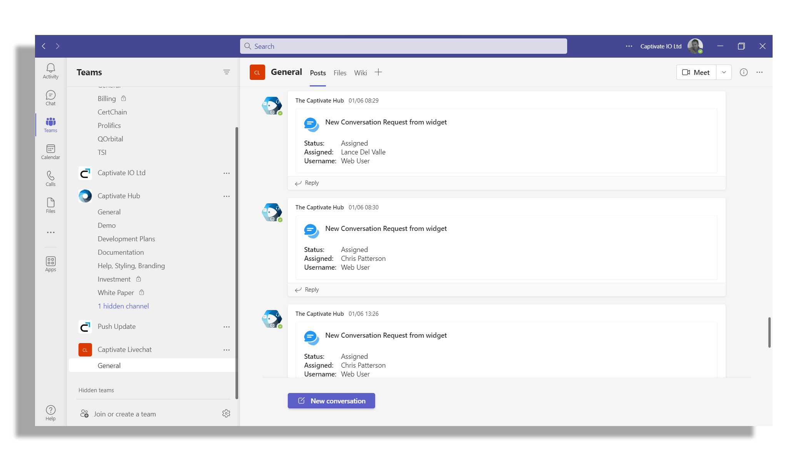
Task: Click the filter teams icon
Action: [x=227, y=72]
